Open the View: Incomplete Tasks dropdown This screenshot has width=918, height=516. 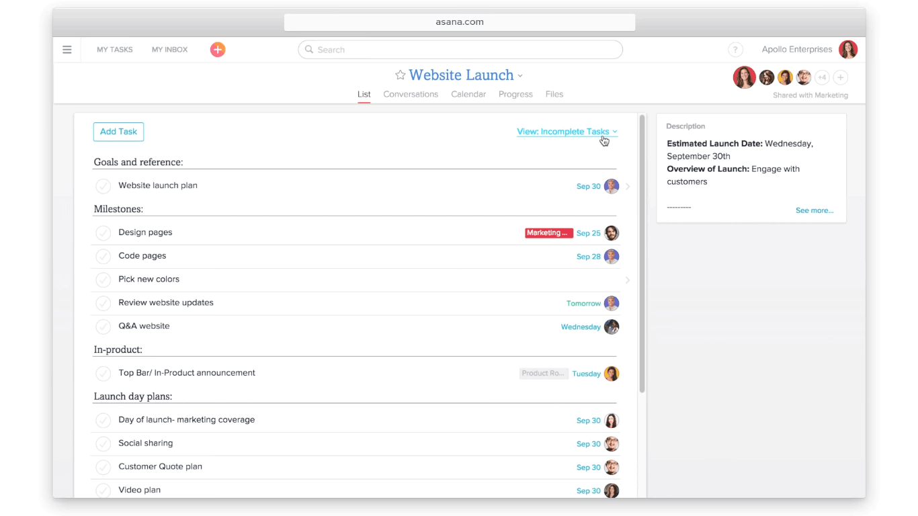click(567, 131)
